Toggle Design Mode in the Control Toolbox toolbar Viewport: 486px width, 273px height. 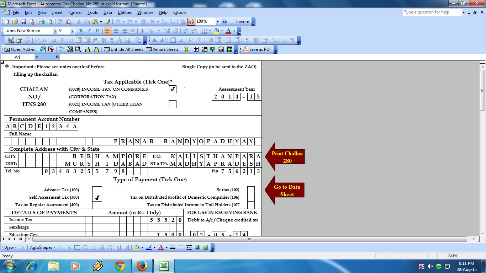(x=11, y=40)
